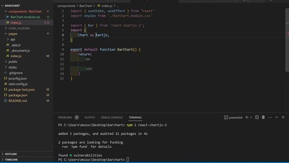Screen dimensions: 289x163
Task: Close the terminal panel
Action: click(x=283, y=117)
